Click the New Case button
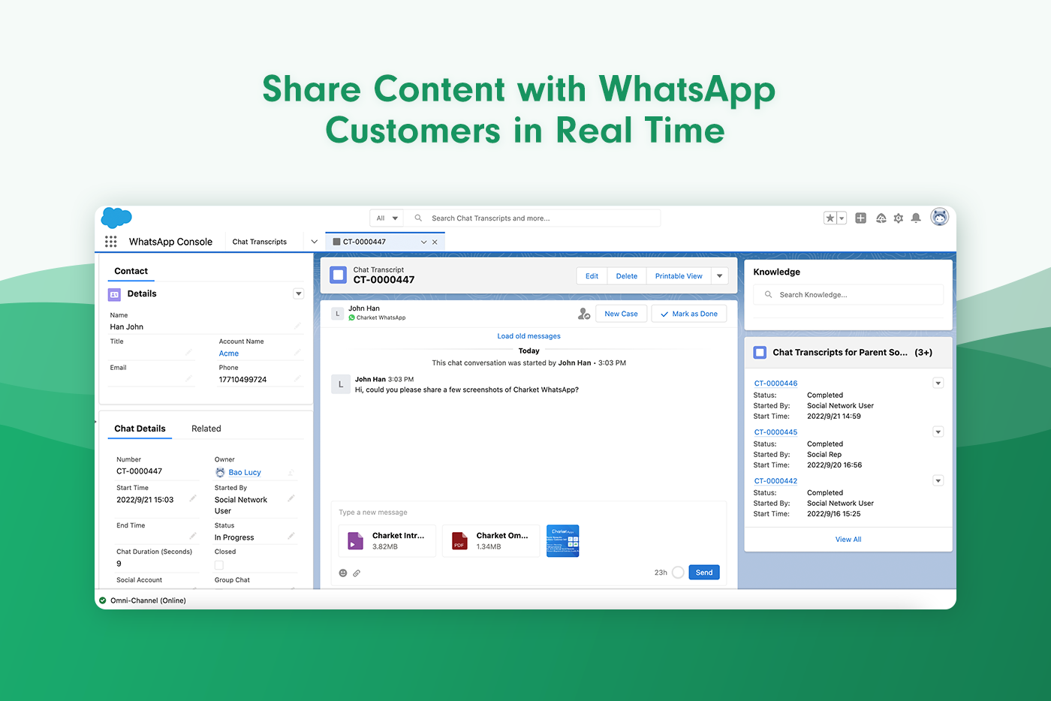The image size is (1051, 701). (621, 314)
